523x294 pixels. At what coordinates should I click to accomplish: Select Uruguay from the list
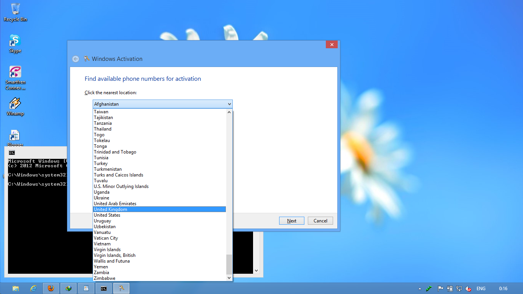(160, 221)
